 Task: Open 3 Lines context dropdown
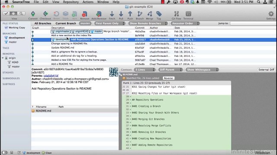145,70
